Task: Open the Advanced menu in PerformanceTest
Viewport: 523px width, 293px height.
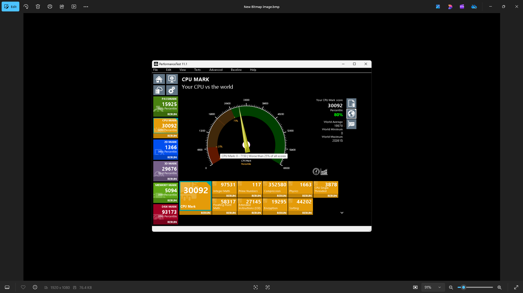Action: (216, 70)
